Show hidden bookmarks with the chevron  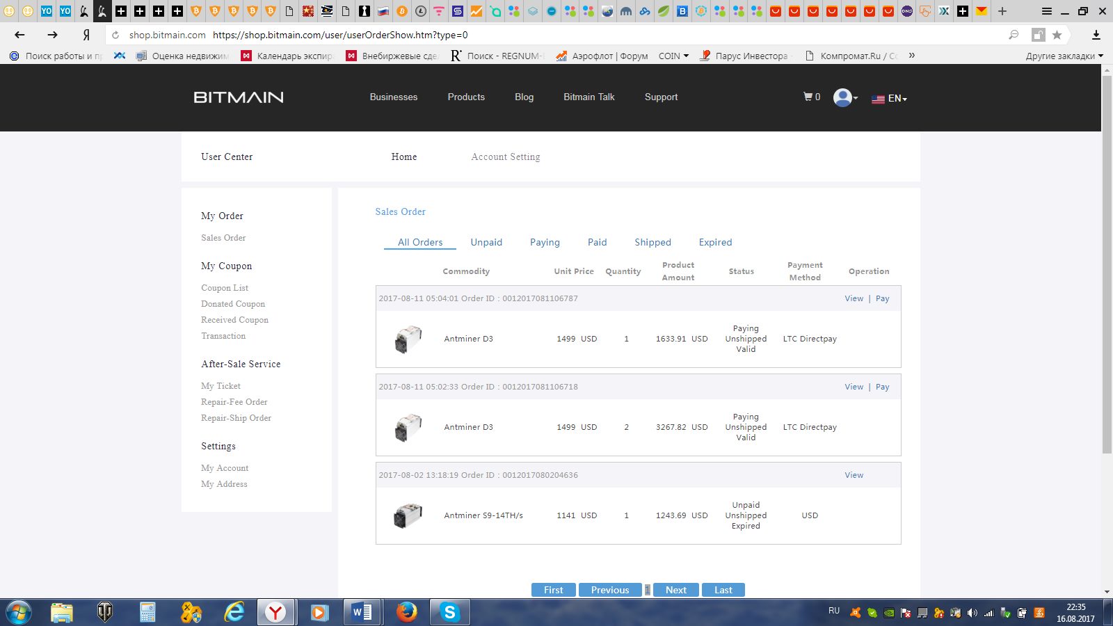click(x=912, y=56)
